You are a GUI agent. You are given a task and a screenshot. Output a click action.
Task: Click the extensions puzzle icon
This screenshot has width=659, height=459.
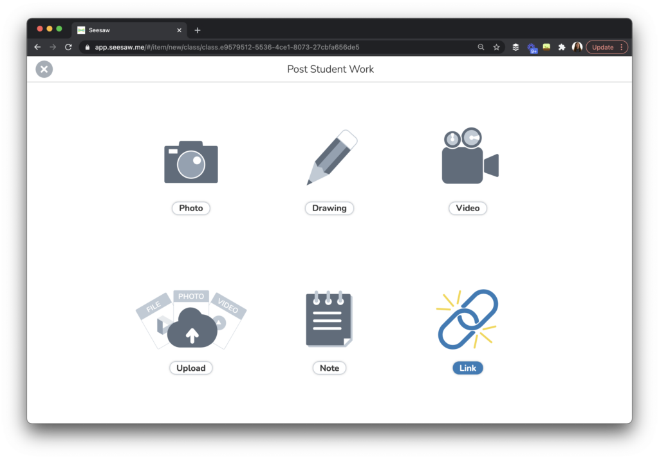pos(562,47)
